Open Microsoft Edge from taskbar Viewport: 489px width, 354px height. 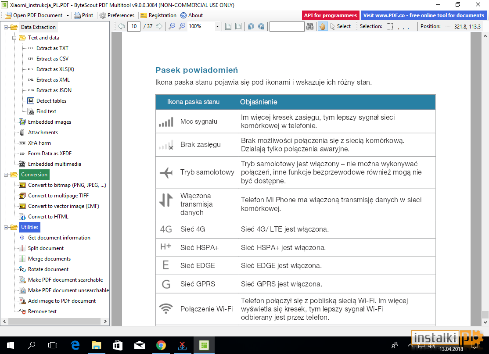tap(75, 345)
